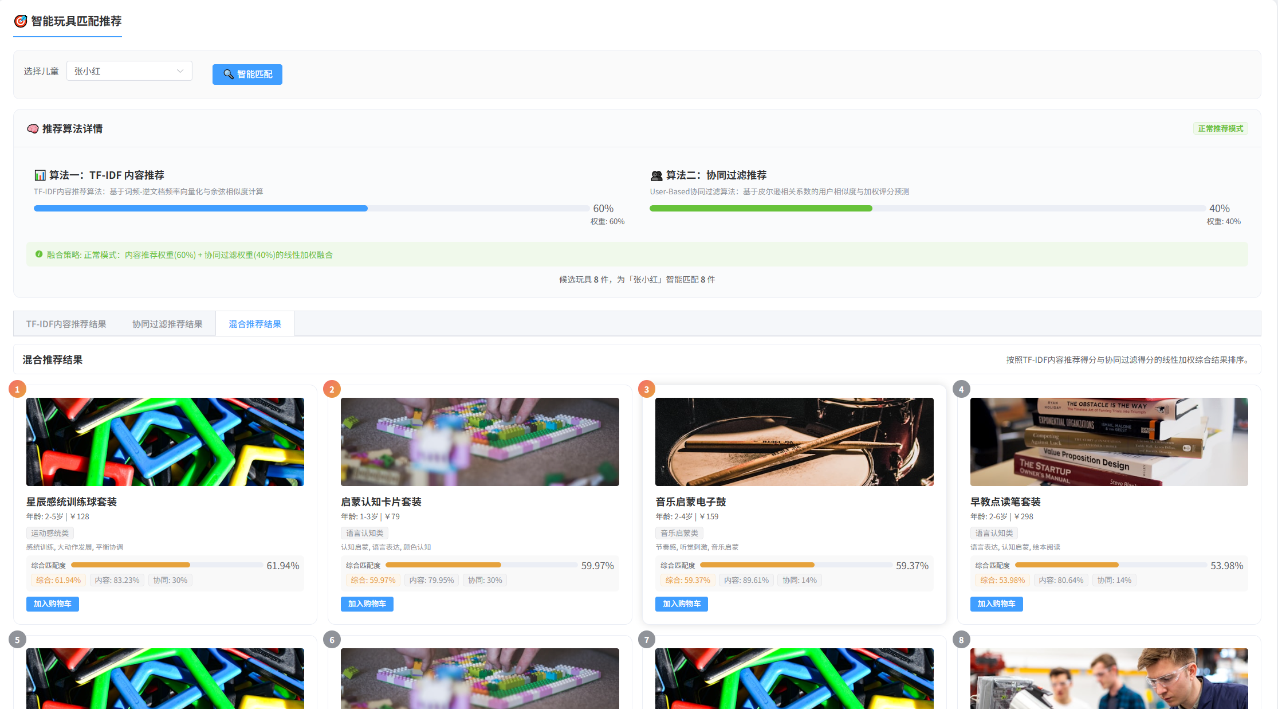The height and width of the screenshot is (709, 1278).
Task: Click the 融合策略 正常模式 description text
Action: (190, 254)
